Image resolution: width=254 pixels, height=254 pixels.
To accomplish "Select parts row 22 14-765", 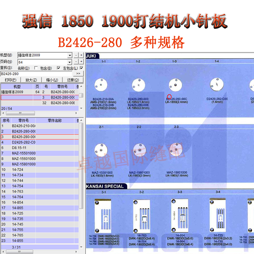I will pos(40,235).
